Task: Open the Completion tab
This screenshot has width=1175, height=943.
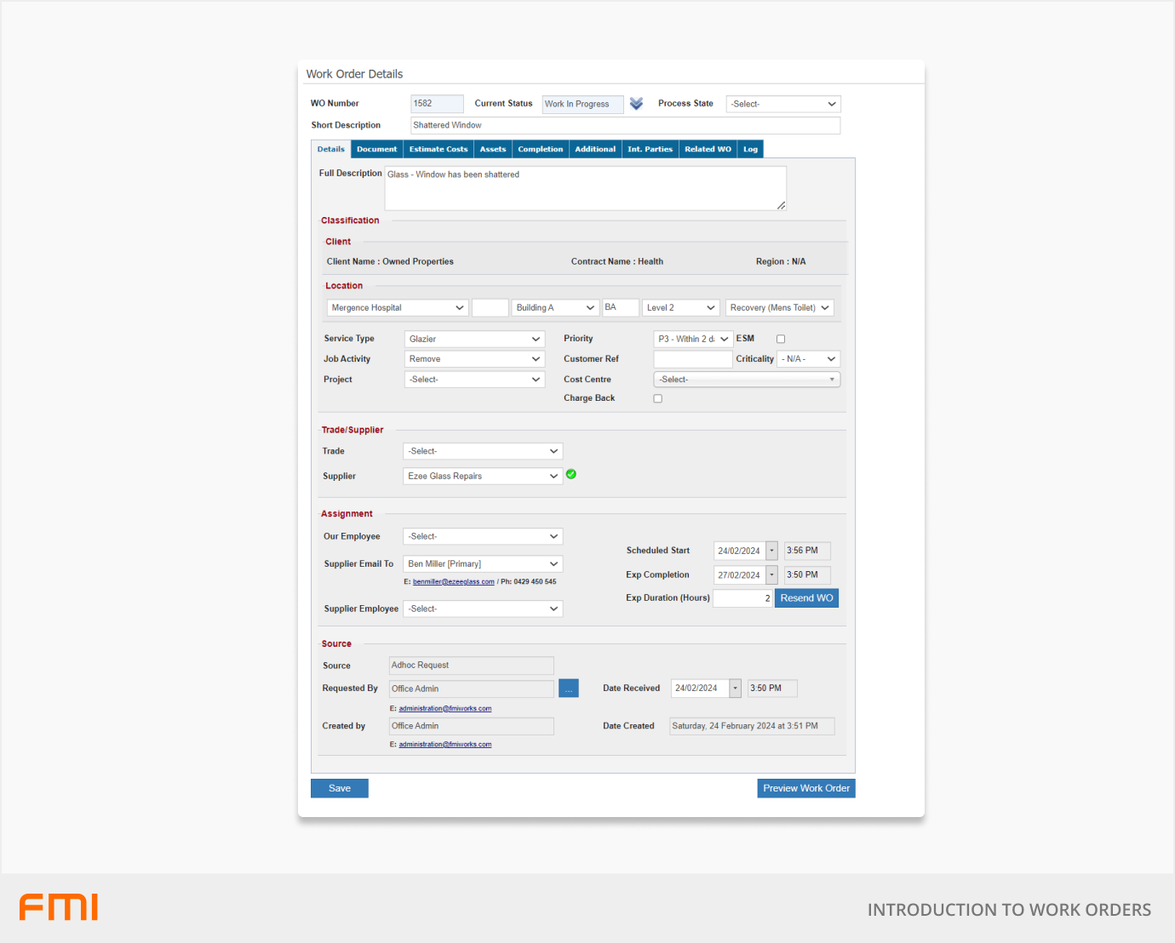Action: [x=540, y=149]
